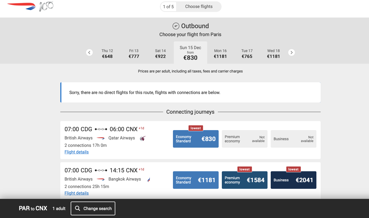Select Fri 13 date at €777
The width and height of the screenshot is (369, 218).
[134, 54]
